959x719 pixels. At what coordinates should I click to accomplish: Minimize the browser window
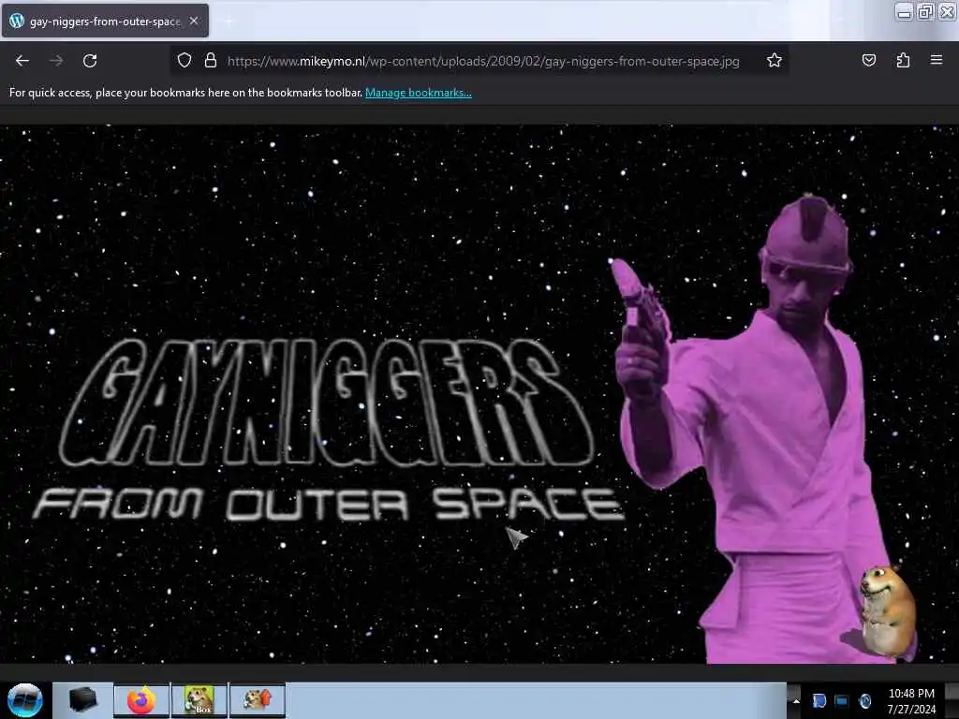click(x=904, y=12)
